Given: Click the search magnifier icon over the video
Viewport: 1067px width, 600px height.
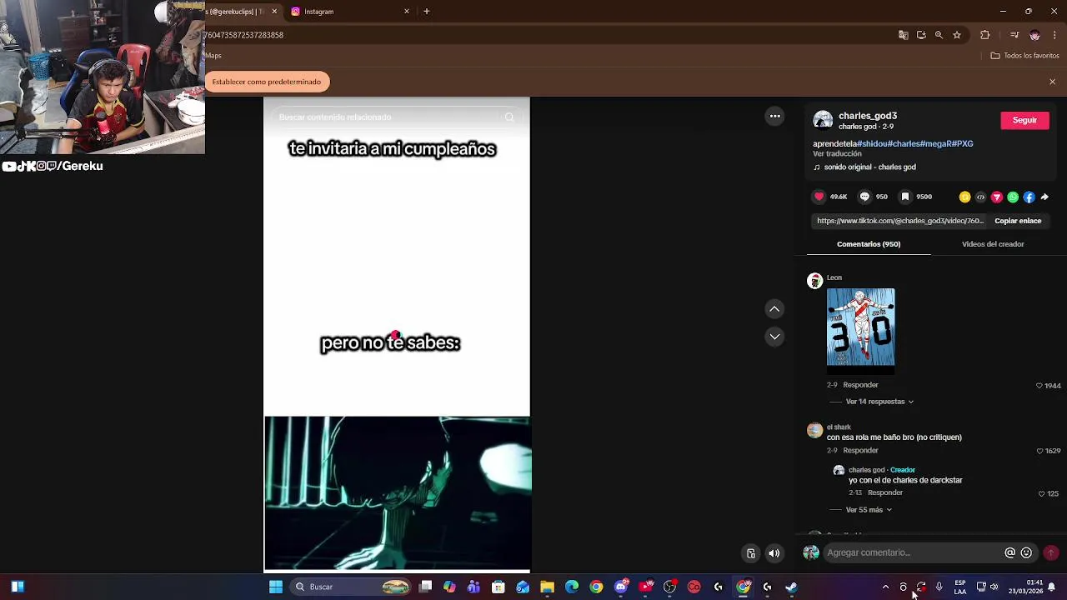Looking at the screenshot, I should (509, 117).
